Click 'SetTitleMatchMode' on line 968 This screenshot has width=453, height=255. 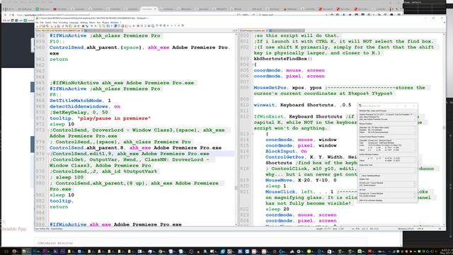pos(76,101)
